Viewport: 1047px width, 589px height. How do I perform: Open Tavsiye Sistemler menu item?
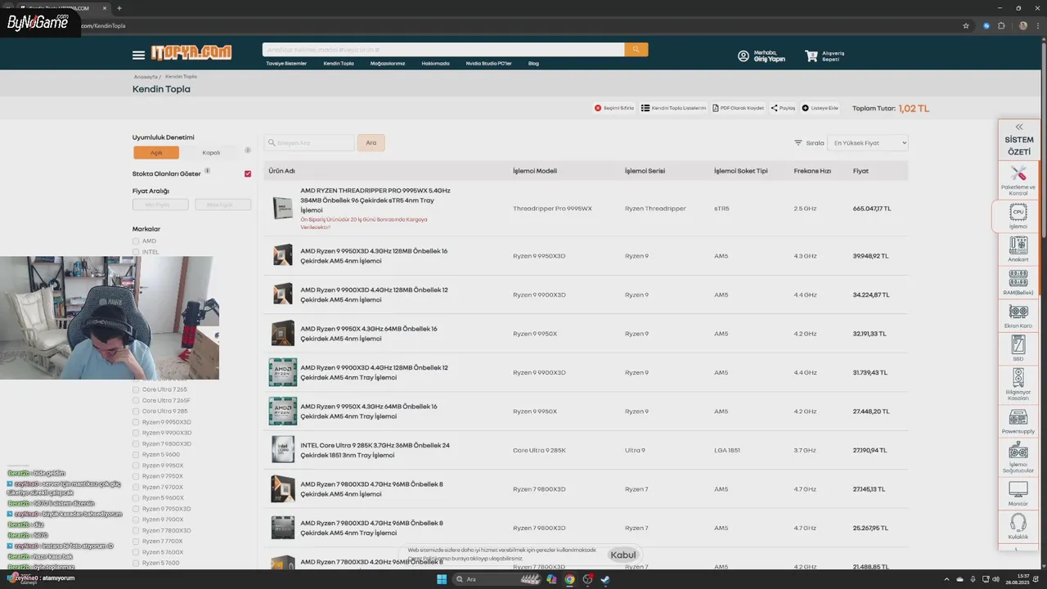(286, 63)
